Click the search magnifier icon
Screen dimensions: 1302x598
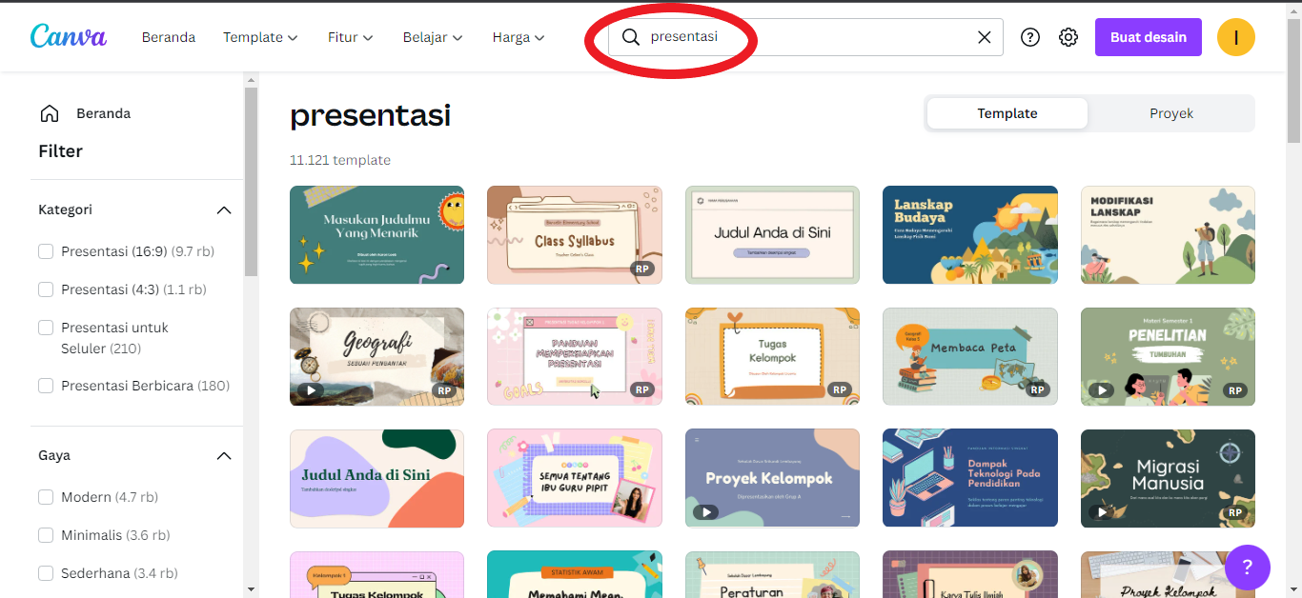click(631, 37)
